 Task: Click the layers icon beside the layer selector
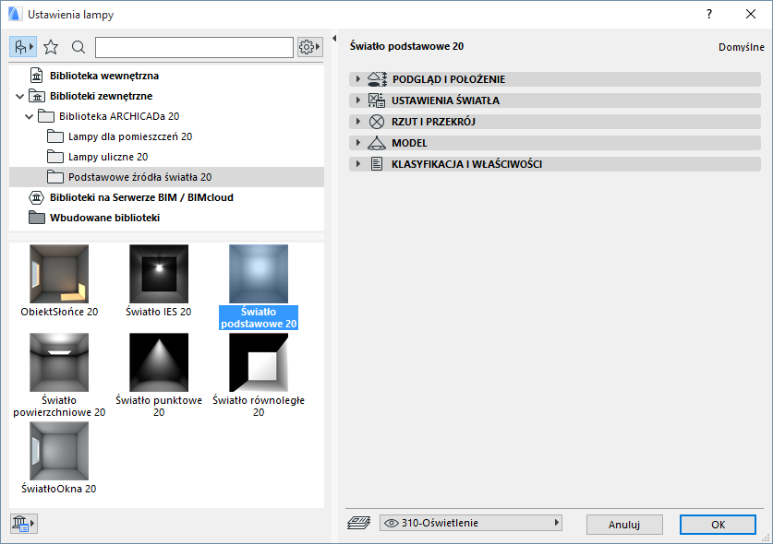[360, 522]
